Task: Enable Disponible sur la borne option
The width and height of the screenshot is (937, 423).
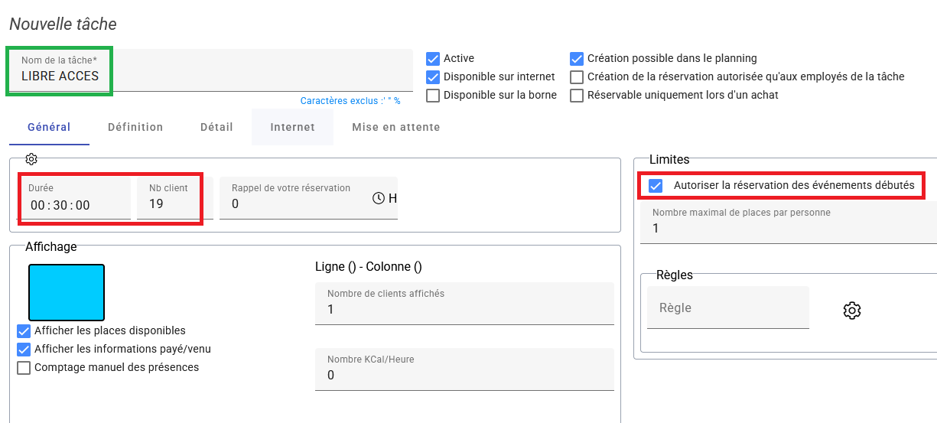Action: (x=433, y=96)
